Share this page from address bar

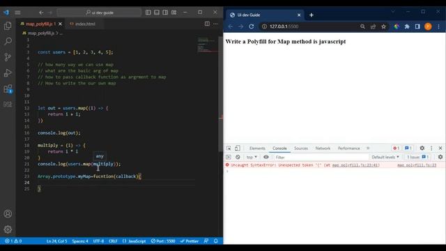click(373, 26)
